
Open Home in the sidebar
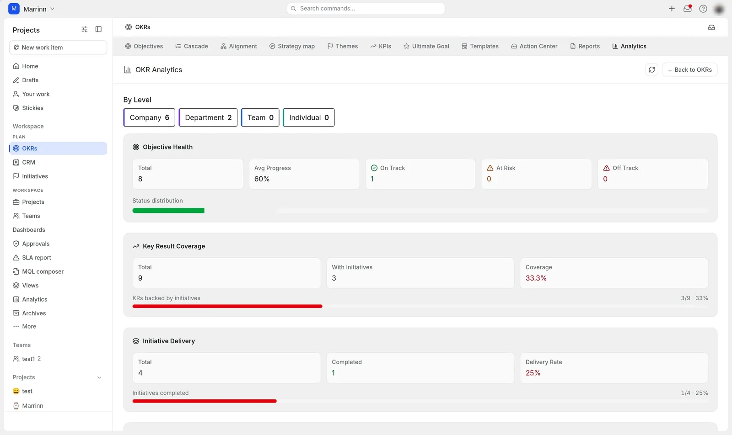(58, 66)
